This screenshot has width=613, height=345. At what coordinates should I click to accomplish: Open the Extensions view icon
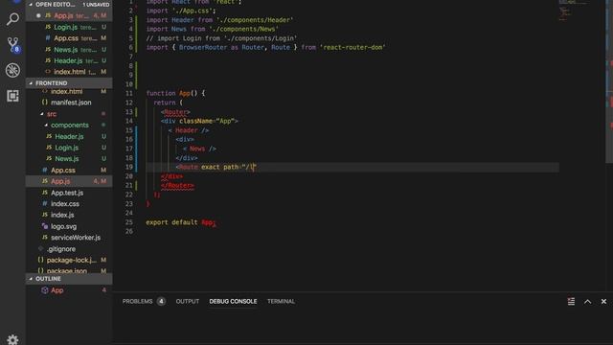pyautogui.click(x=12, y=96)
